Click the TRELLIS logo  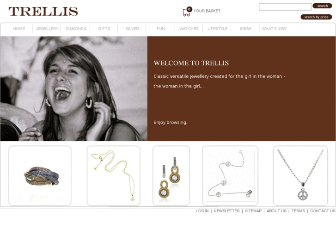(x=43, y=12)
